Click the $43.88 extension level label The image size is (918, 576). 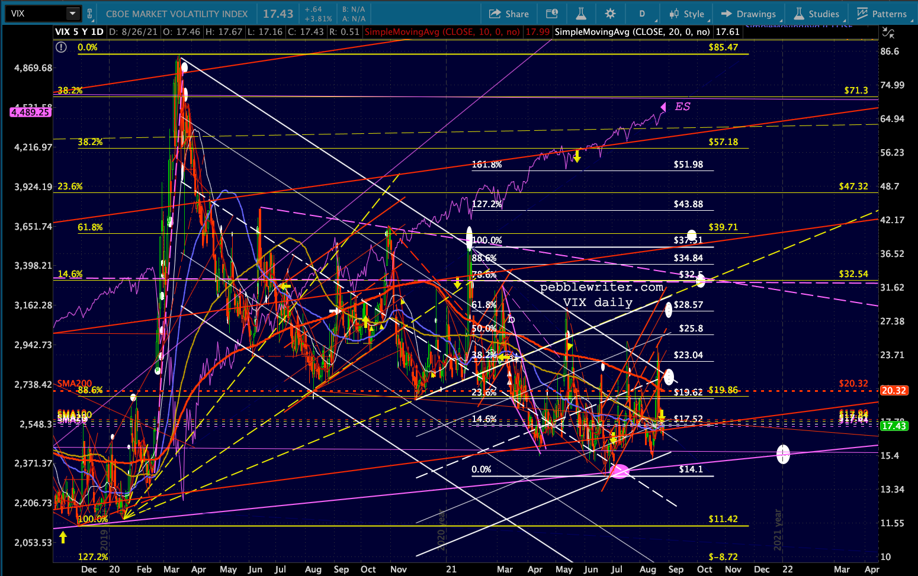coord(688,204)
